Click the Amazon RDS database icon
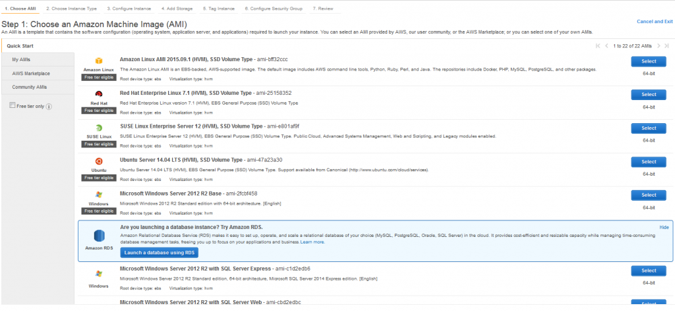The width and height of the screenshot is (675, 312). point(99,237)
